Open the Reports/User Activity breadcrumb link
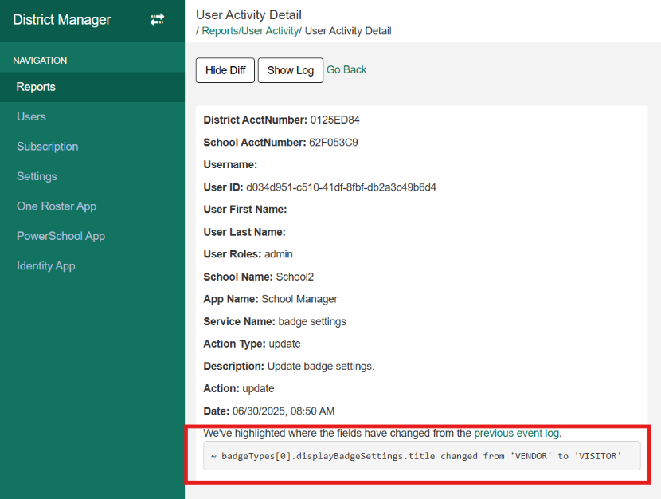The height and width of the screenshot is (499, 661). tap(250, 31)
